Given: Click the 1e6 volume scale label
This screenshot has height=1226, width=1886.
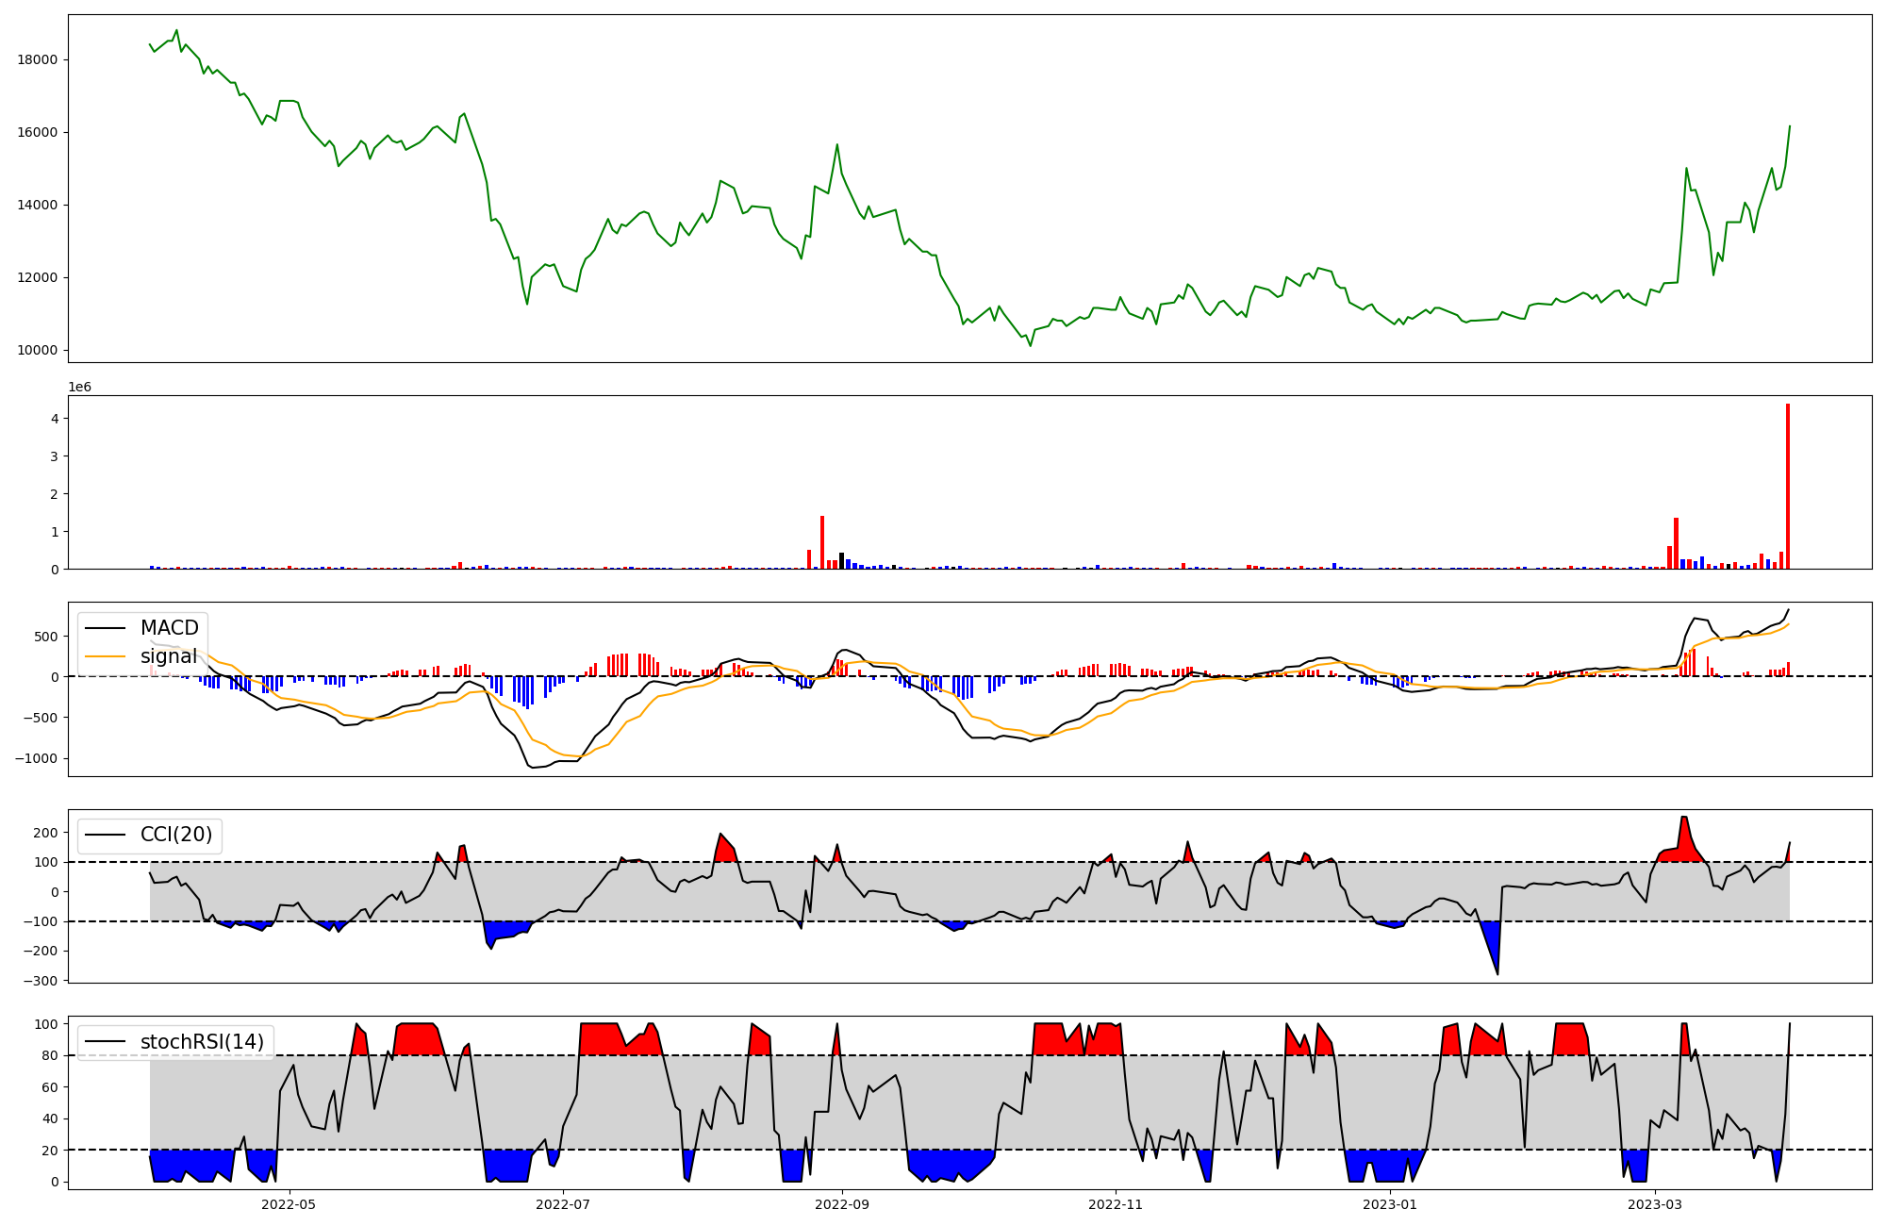Looking at the screenshot, I should [x=79, y=387].
